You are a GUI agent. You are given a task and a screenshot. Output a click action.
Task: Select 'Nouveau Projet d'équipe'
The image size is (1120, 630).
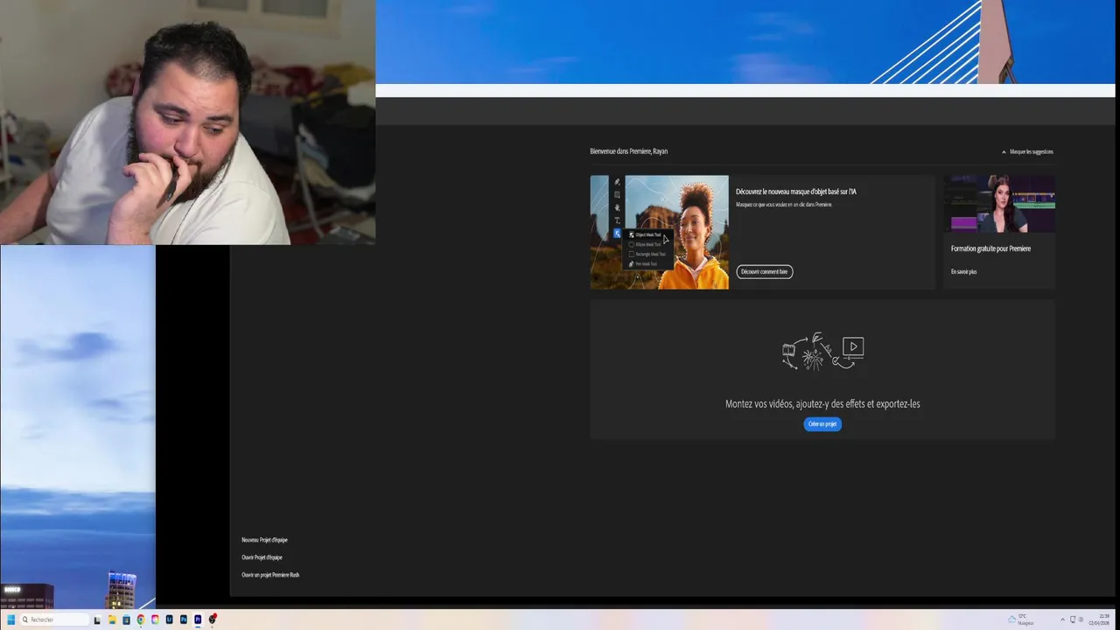(x=264, y=540)
